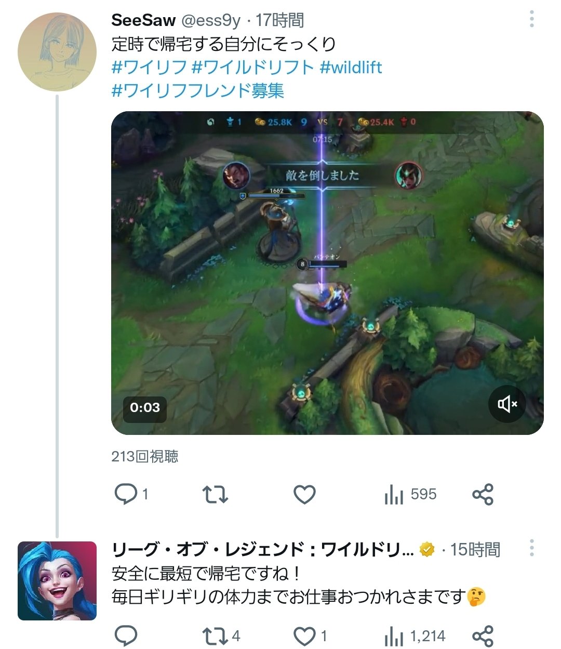The image size is (561, 649).
Task: Open the #ワイリフ hashtag
Action: pos(149,67)
